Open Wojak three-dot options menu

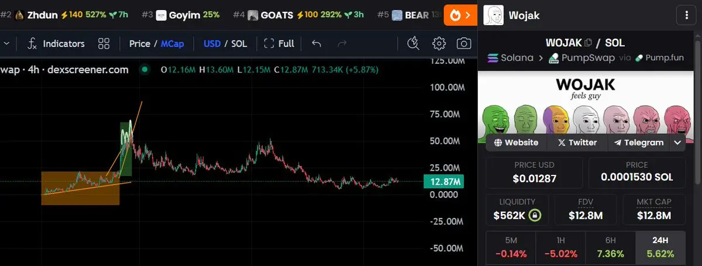(686, 15)
